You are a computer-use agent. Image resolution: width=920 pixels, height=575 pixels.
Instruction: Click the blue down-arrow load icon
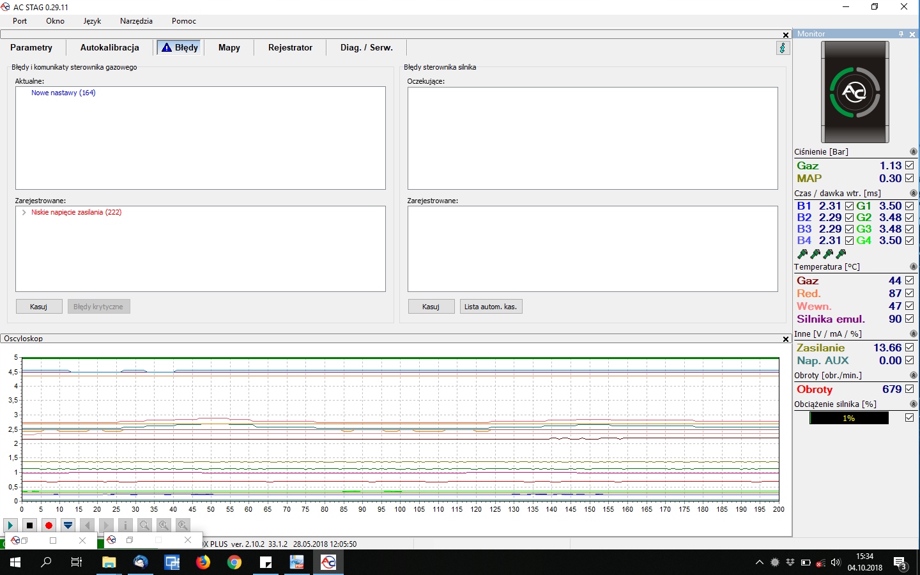coord(68,525)
